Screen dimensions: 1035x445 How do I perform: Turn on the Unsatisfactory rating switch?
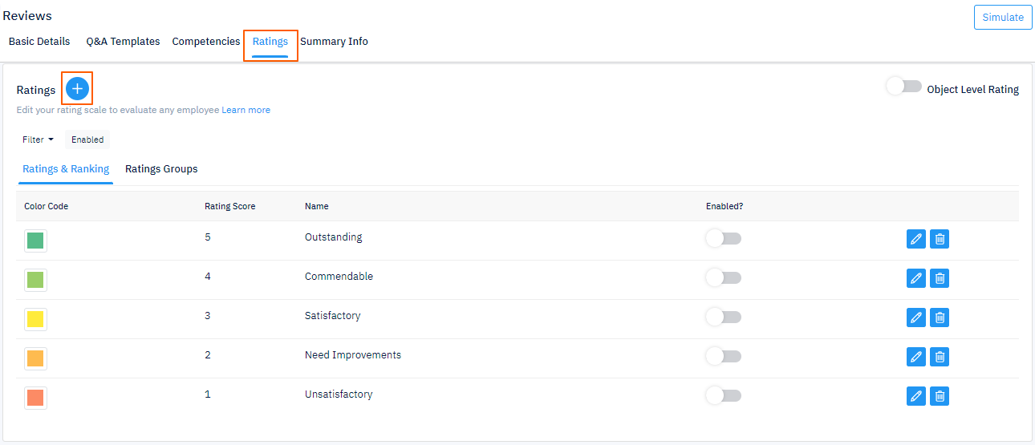coord(724,395)
